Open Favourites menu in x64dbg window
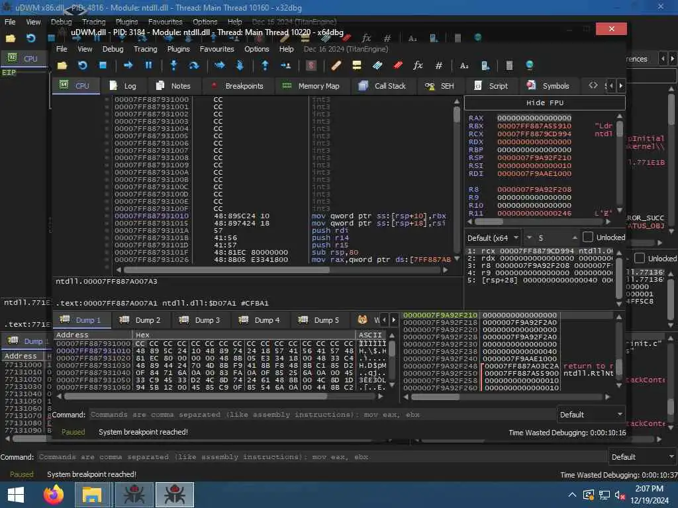The width and height of the screenshot is (678, 508). click(217, 49)
